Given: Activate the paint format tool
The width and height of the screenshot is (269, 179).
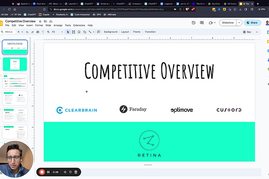Looking at the screenshot, I should point(43,32).
